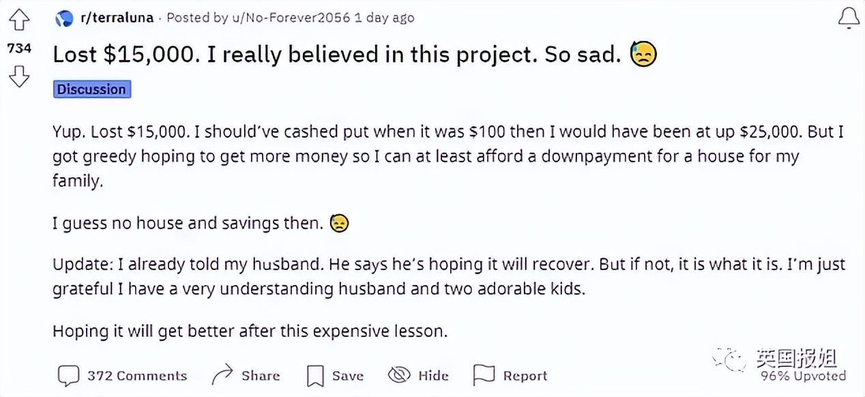Toggle the crossed-out eye hide icon
This screenshot has height=397, width=865.
(x=399, y=374)
